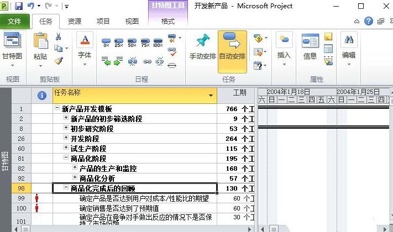Minimize the ribbon with the caret icon
Viewport: 393px width, 232px height.
[357, 22]
